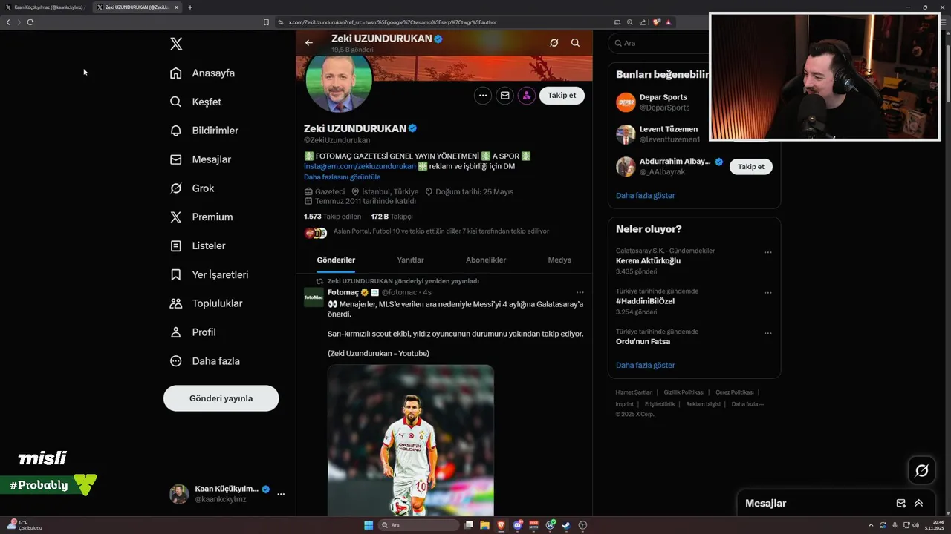951x534 pixels.
Task: Open options dots for Kerem Aktürkoğlu trend
Action: (768, 252)
